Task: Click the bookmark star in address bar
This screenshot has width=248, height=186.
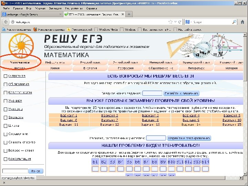Action: point(170,22)
